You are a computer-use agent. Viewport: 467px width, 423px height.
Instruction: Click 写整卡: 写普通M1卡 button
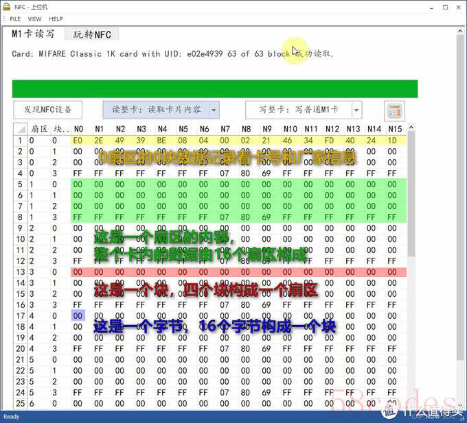click(x=299, y=110)
